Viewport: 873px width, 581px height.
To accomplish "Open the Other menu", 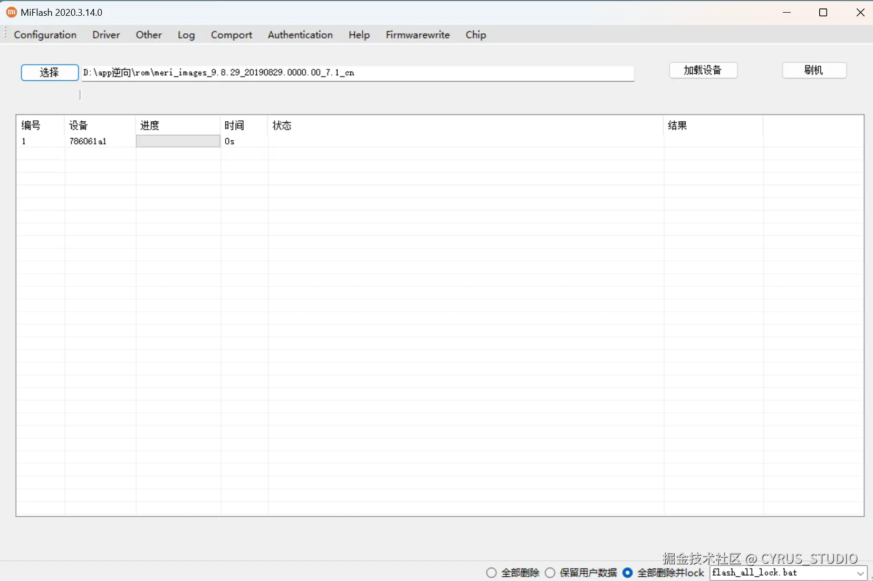I will pos(149,35).
